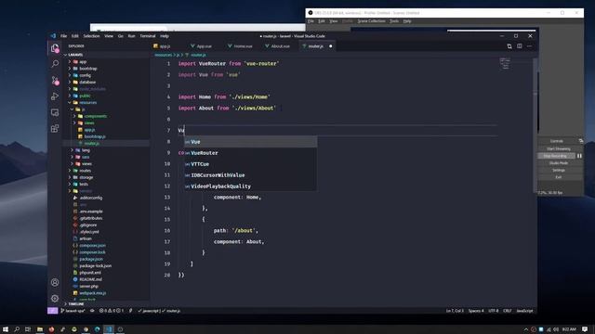Select VideoPlaybackQuality suggestion
This screenshot has width=595, height=334.
tap(250, 186)
